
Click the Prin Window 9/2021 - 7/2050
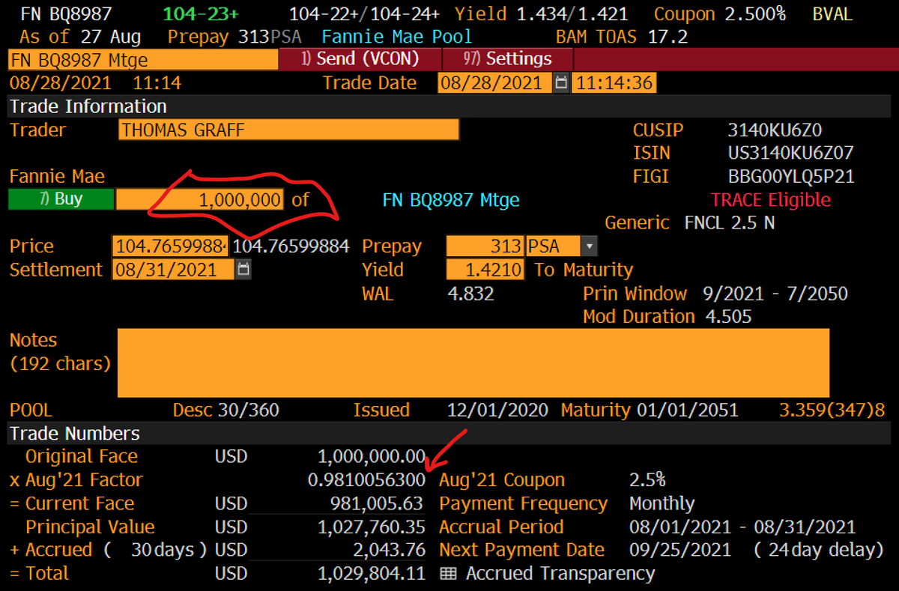(775, 294)
